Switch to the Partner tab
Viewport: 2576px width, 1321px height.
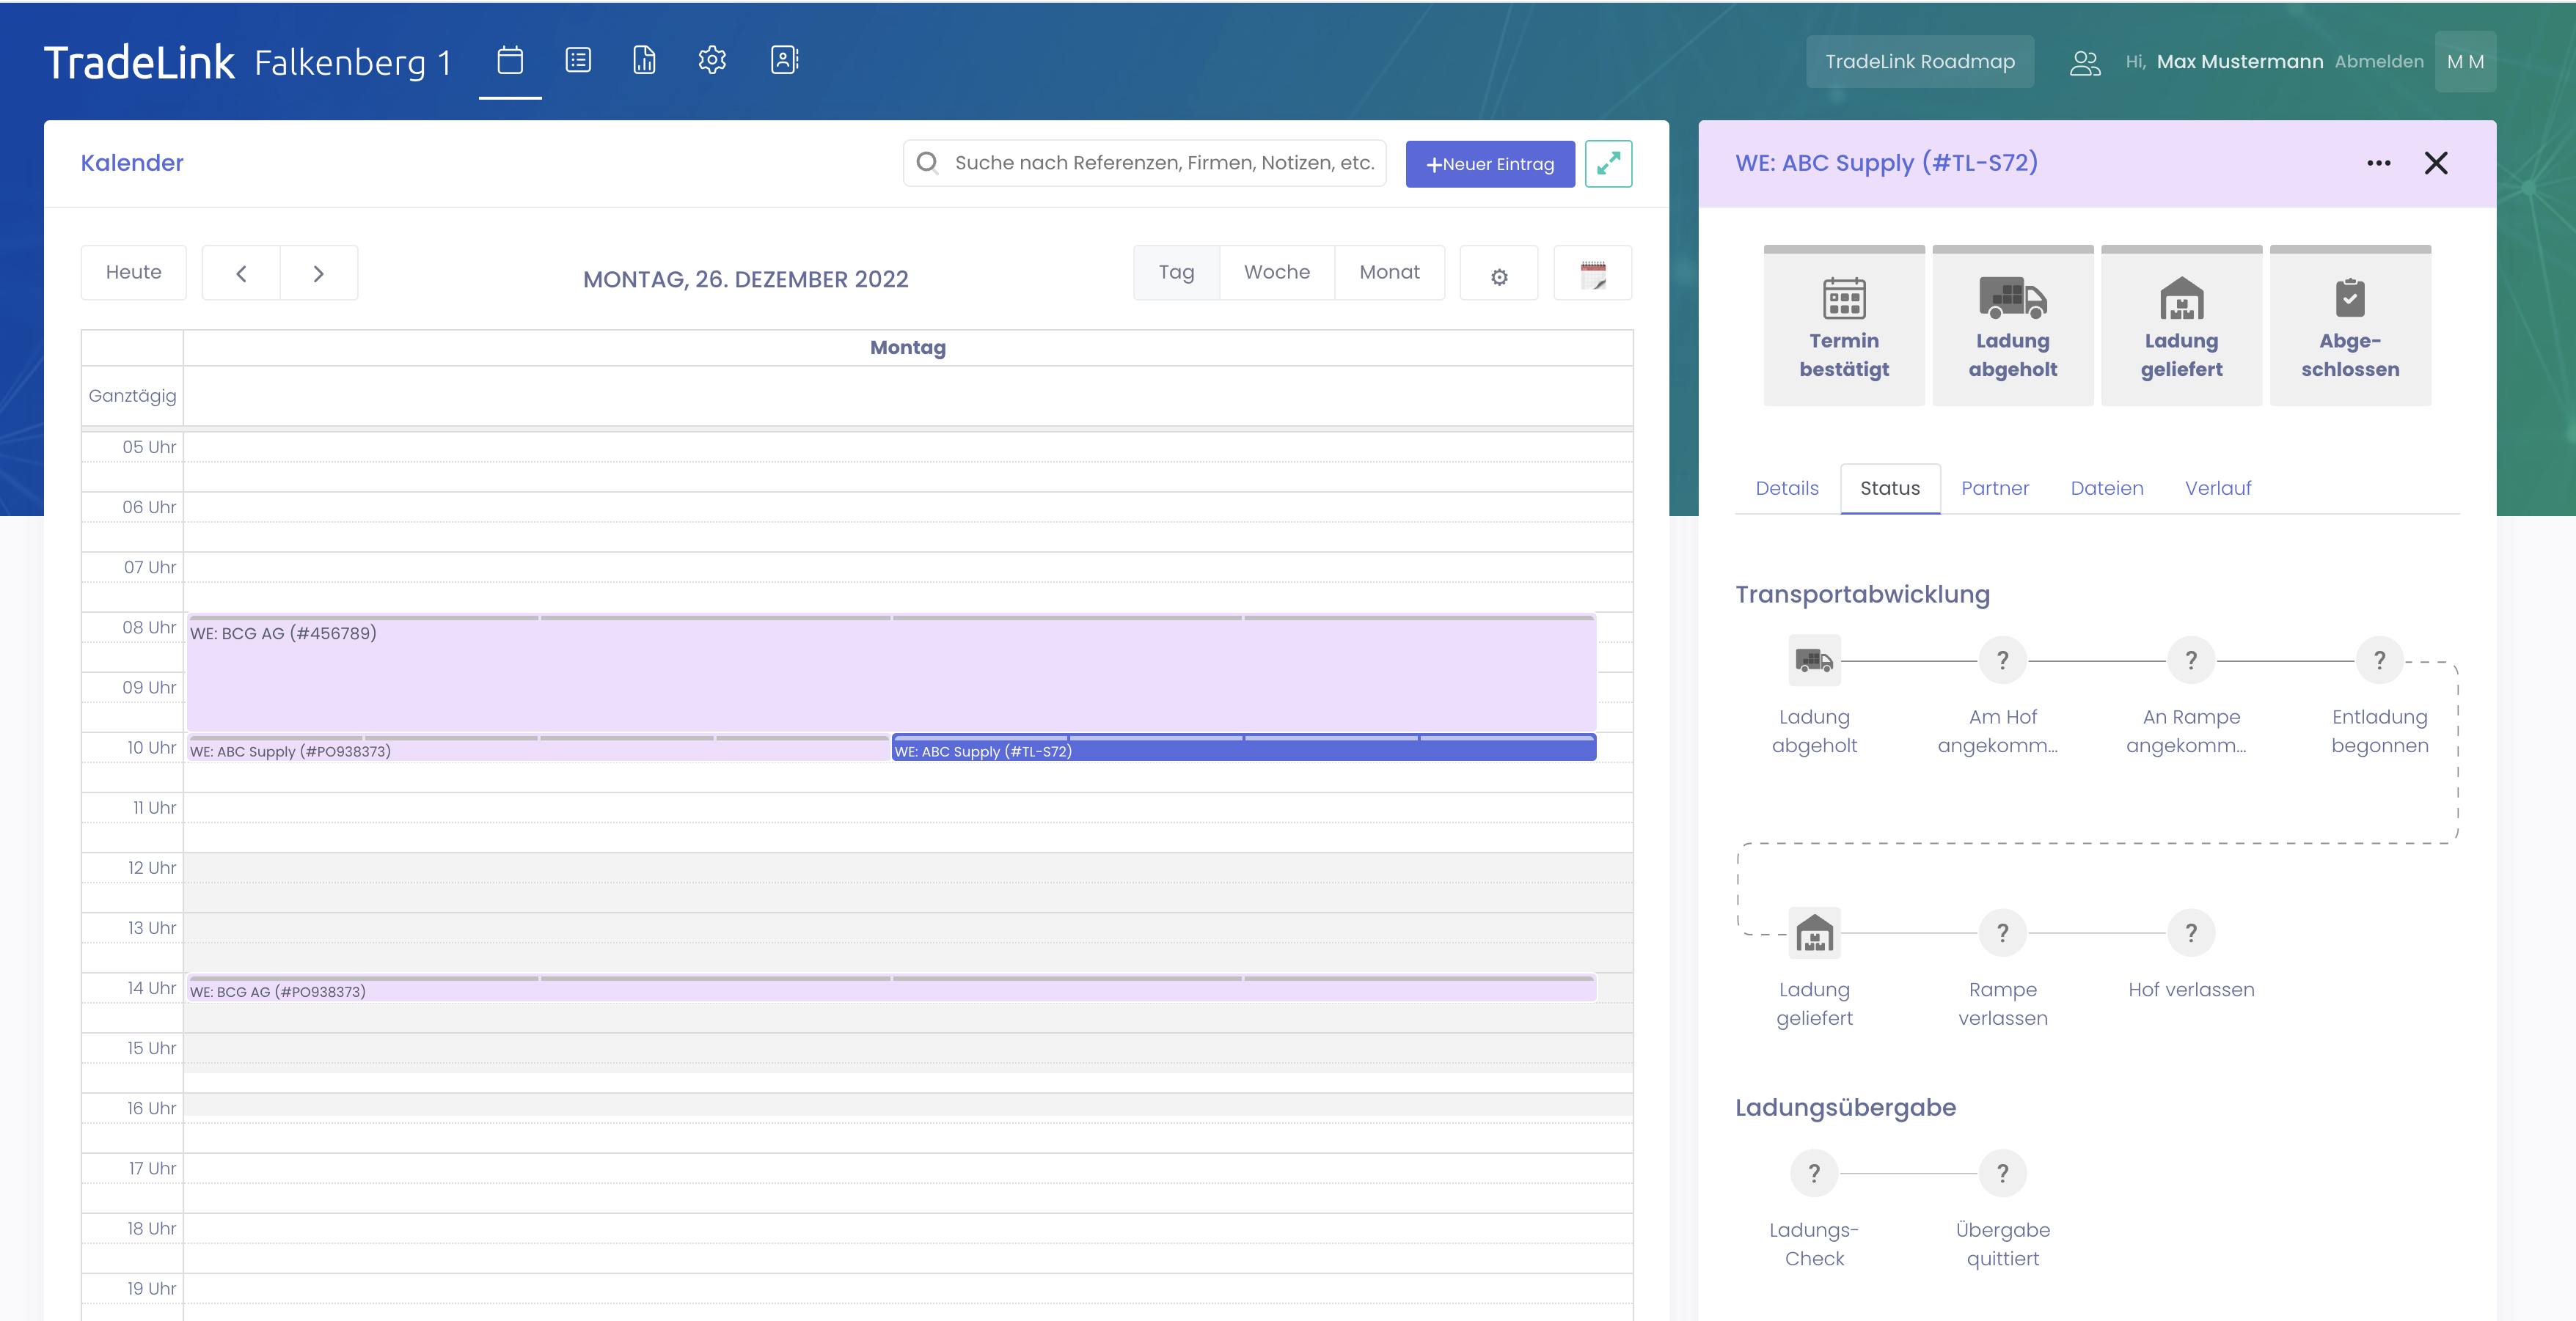point(1994,489)
